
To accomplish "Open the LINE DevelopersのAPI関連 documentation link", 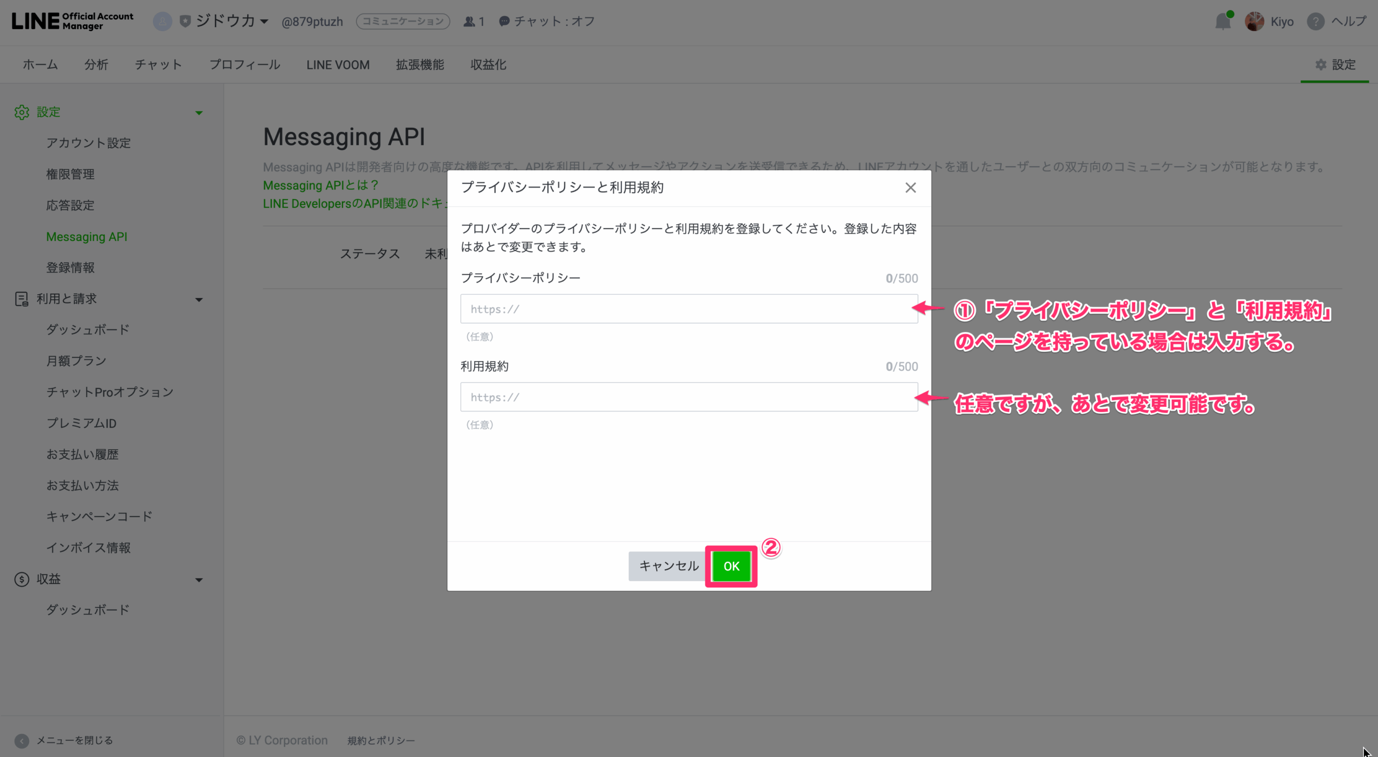I will click(x=355, y=203).
